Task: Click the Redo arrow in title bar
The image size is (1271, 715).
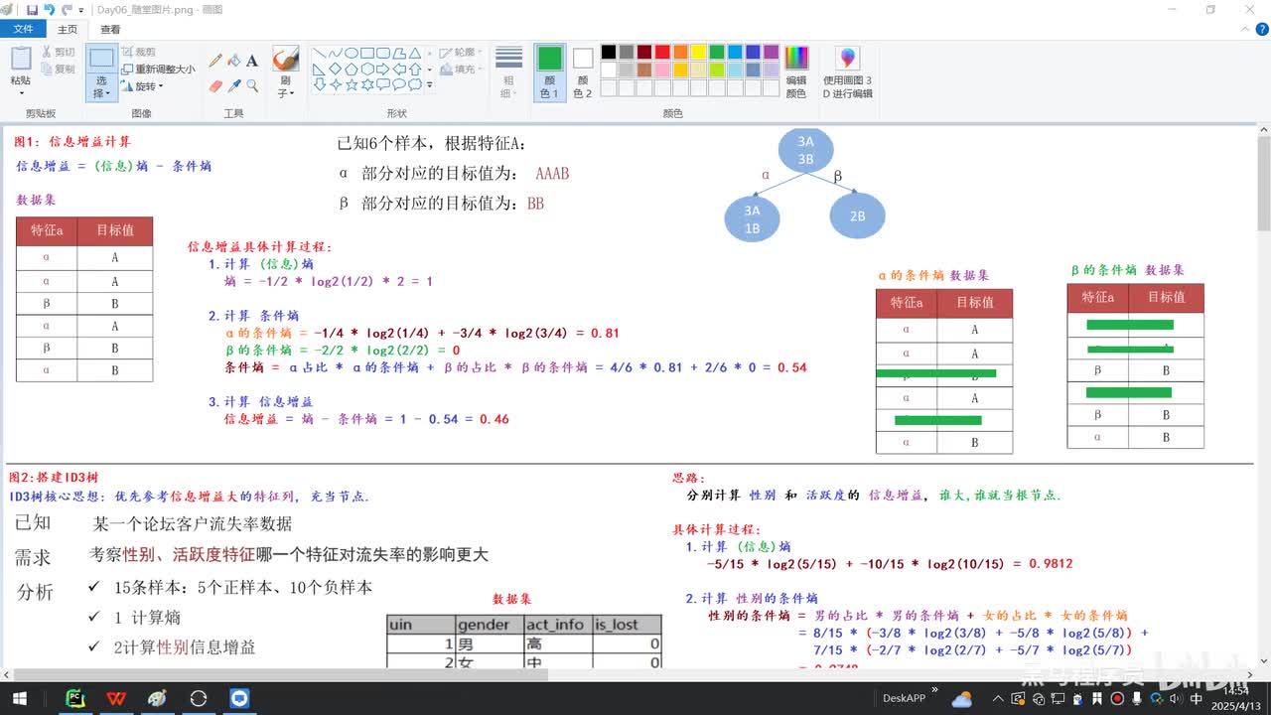Action: [x=66, y=10]
